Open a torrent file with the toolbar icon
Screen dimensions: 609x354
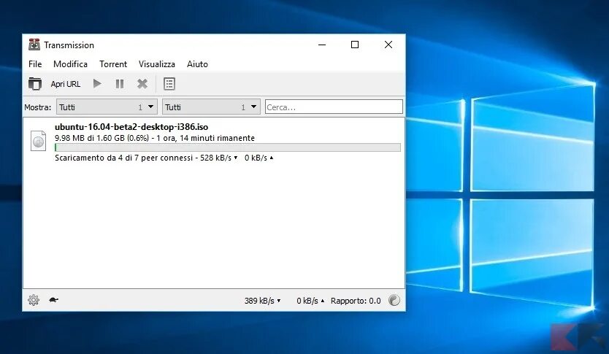pyautogui.click(x=35, y=84)
